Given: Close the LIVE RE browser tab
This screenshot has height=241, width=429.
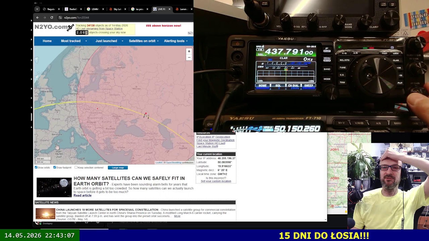Looking at the screenshot, I should click(x=170, y=9).
